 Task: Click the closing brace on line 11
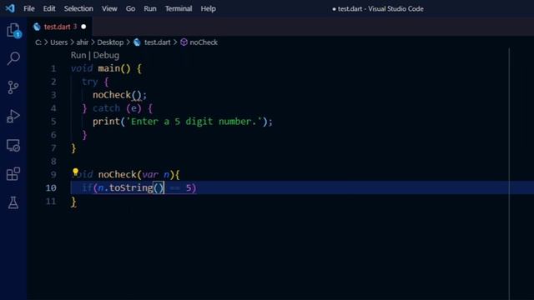(x=73, y=202)
